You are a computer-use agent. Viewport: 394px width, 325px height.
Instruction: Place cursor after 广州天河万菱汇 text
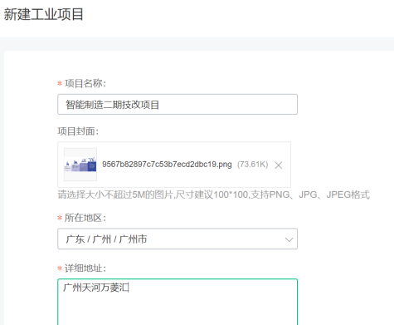point(129,288)
